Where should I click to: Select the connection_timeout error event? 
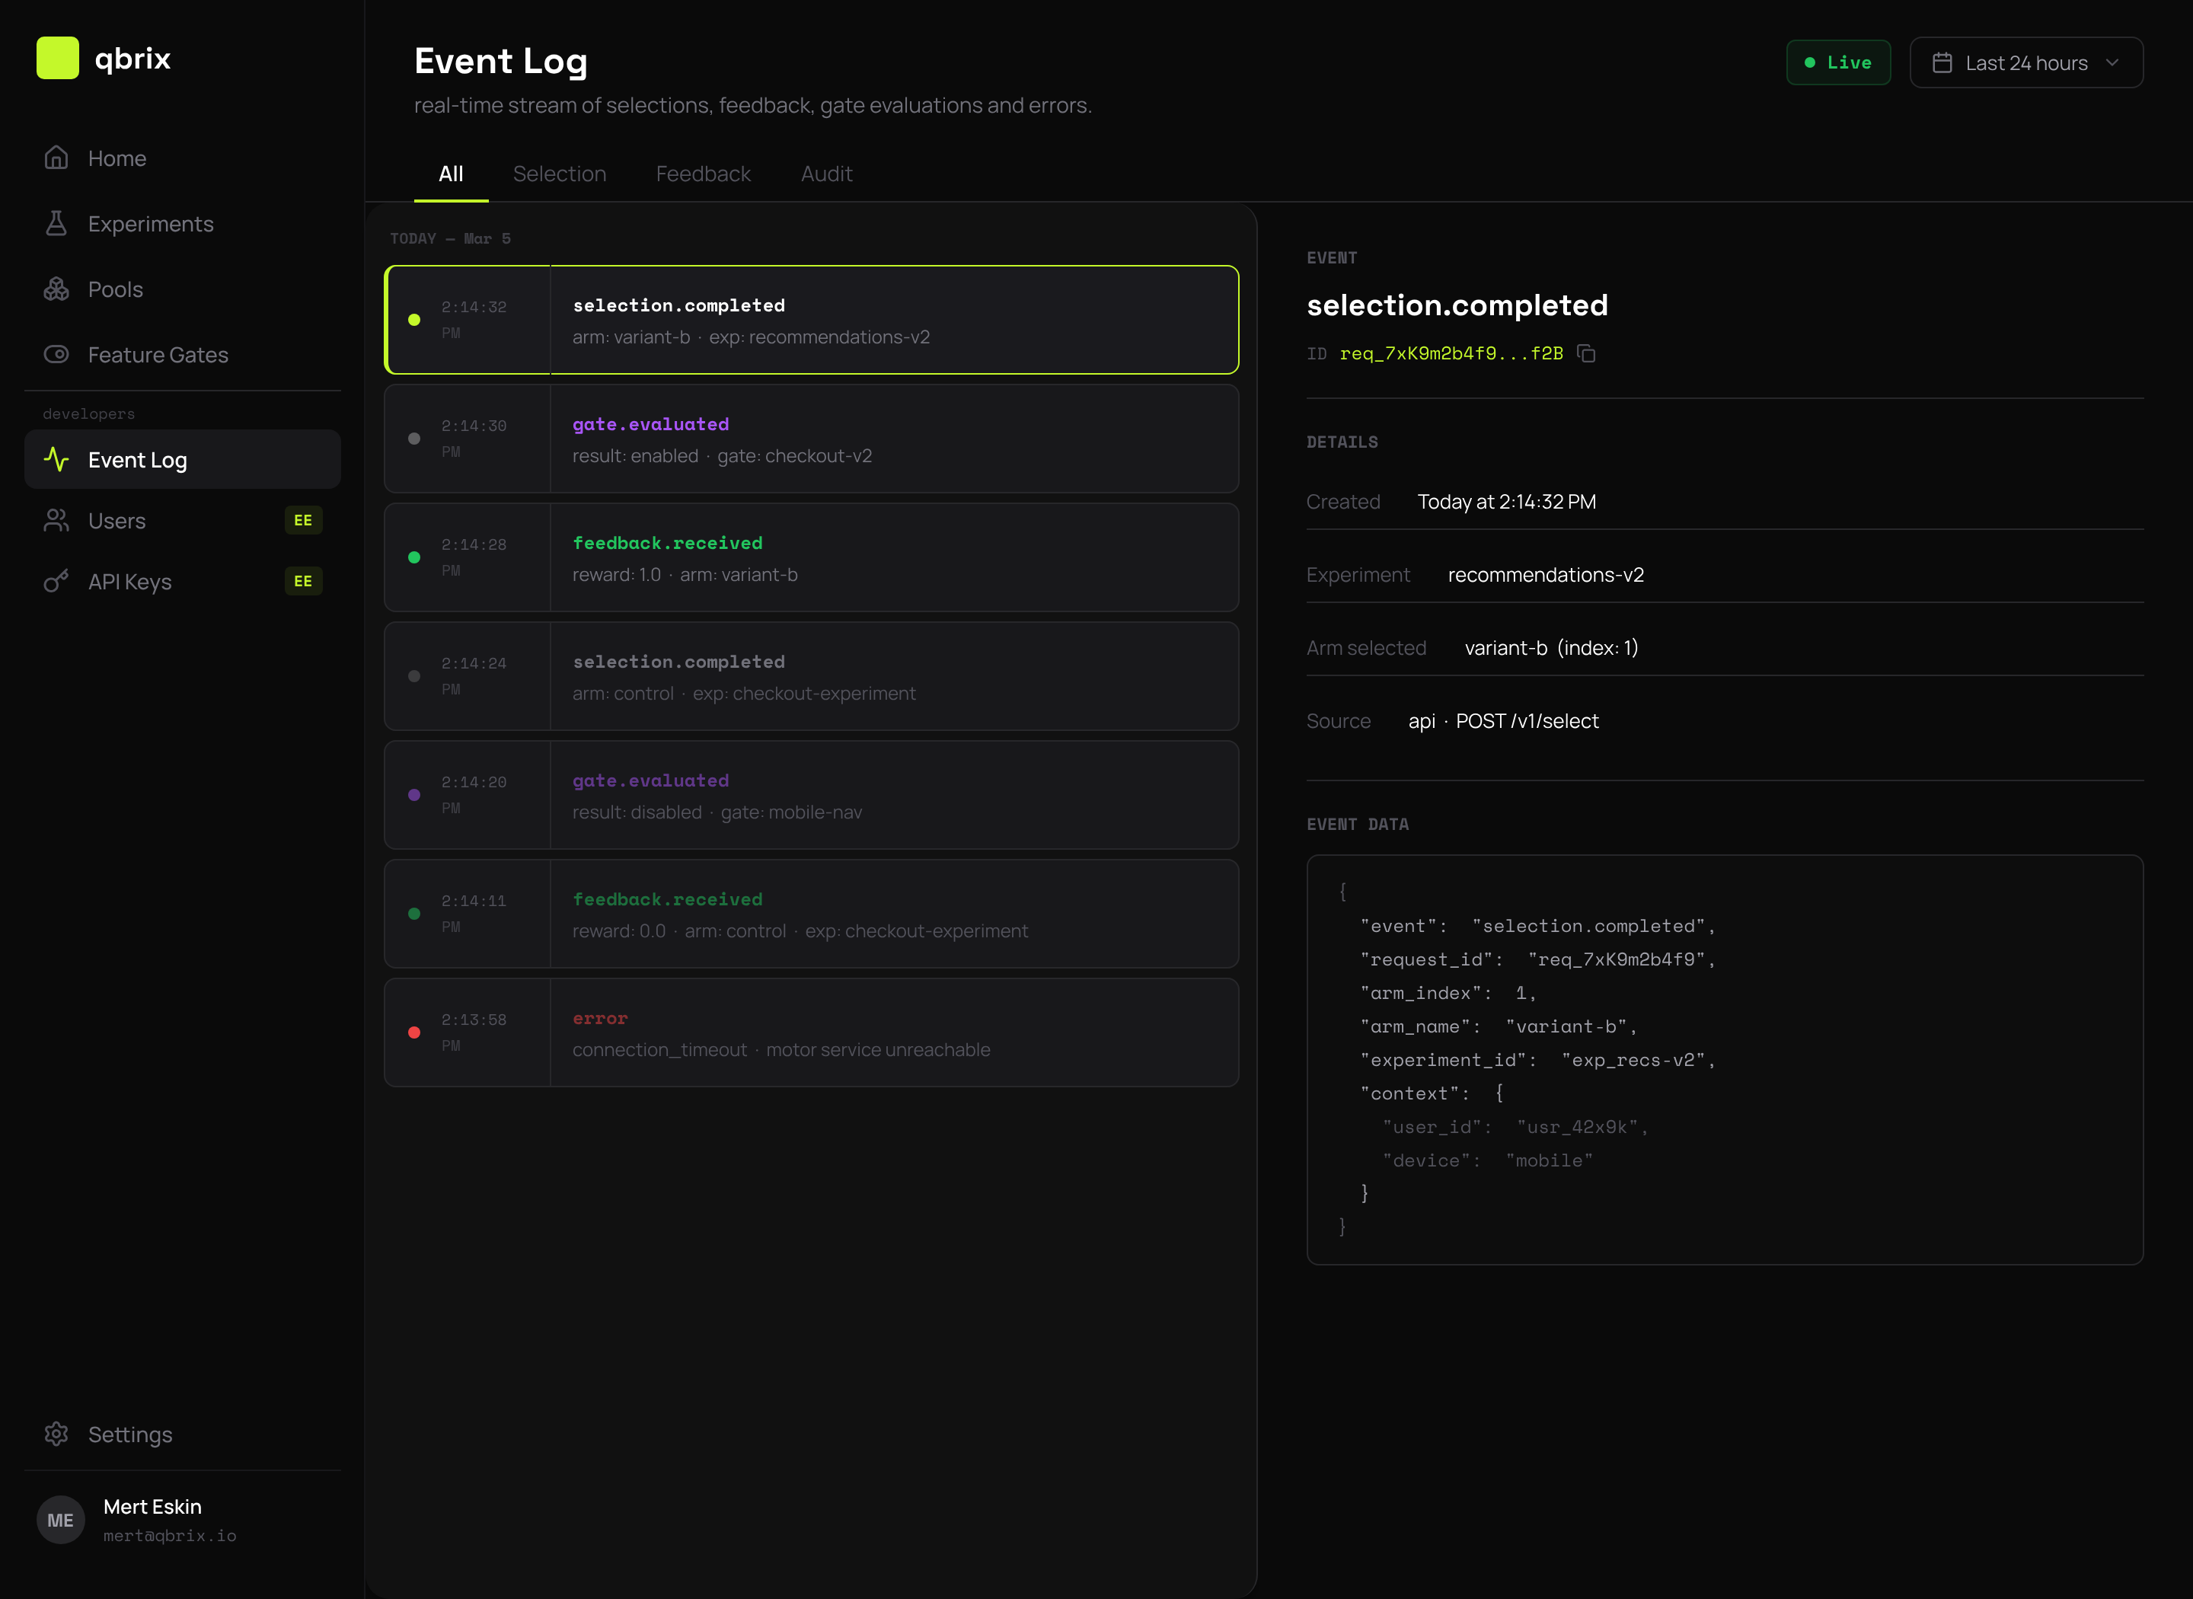(811, 1032)
